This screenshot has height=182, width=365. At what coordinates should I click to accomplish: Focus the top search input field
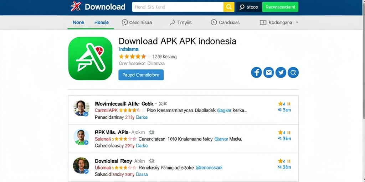tap(178, 7)
